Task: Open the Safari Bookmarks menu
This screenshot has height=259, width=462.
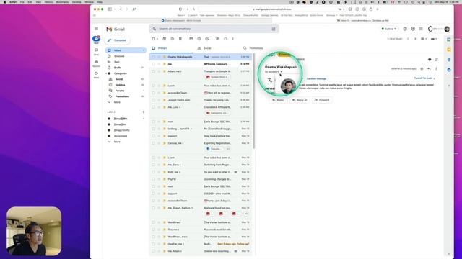Action: (x=63, y=2)
